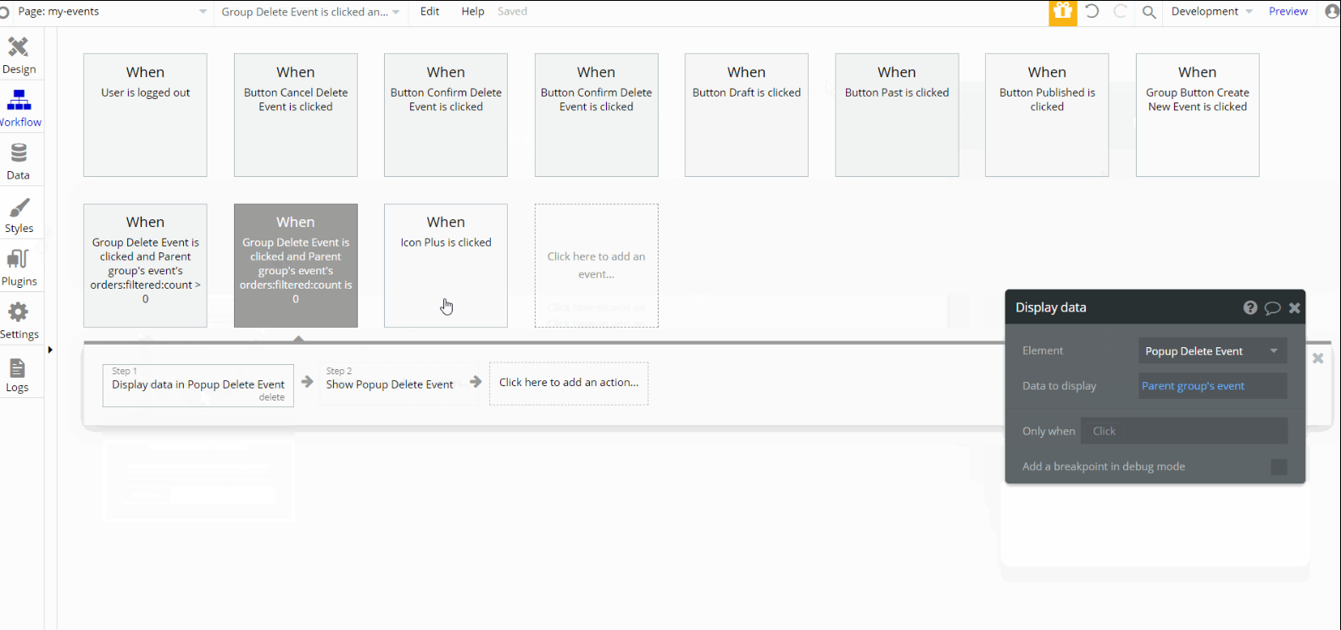Open the Data tab in sidebar
Screen dimensions: 1341x630
click(x=19, y=162)
